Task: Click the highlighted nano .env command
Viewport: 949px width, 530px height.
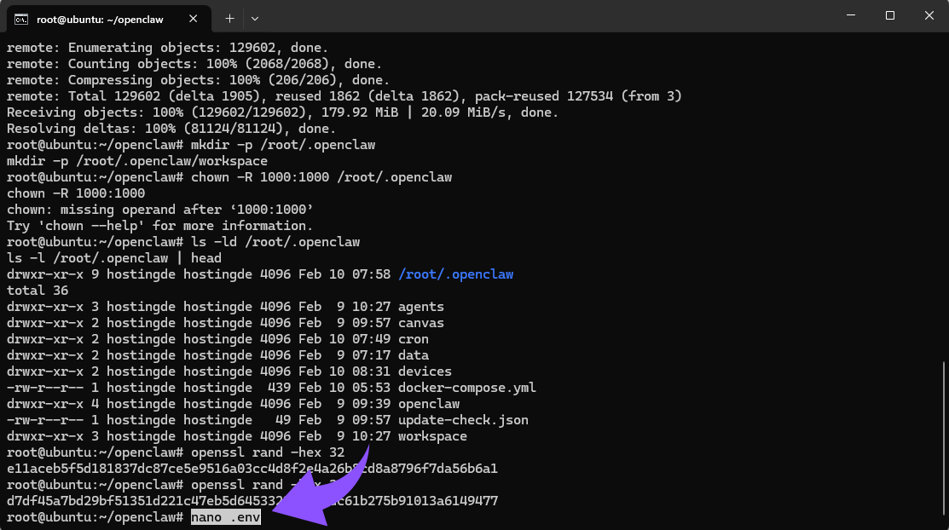Action: coord(225,517)
